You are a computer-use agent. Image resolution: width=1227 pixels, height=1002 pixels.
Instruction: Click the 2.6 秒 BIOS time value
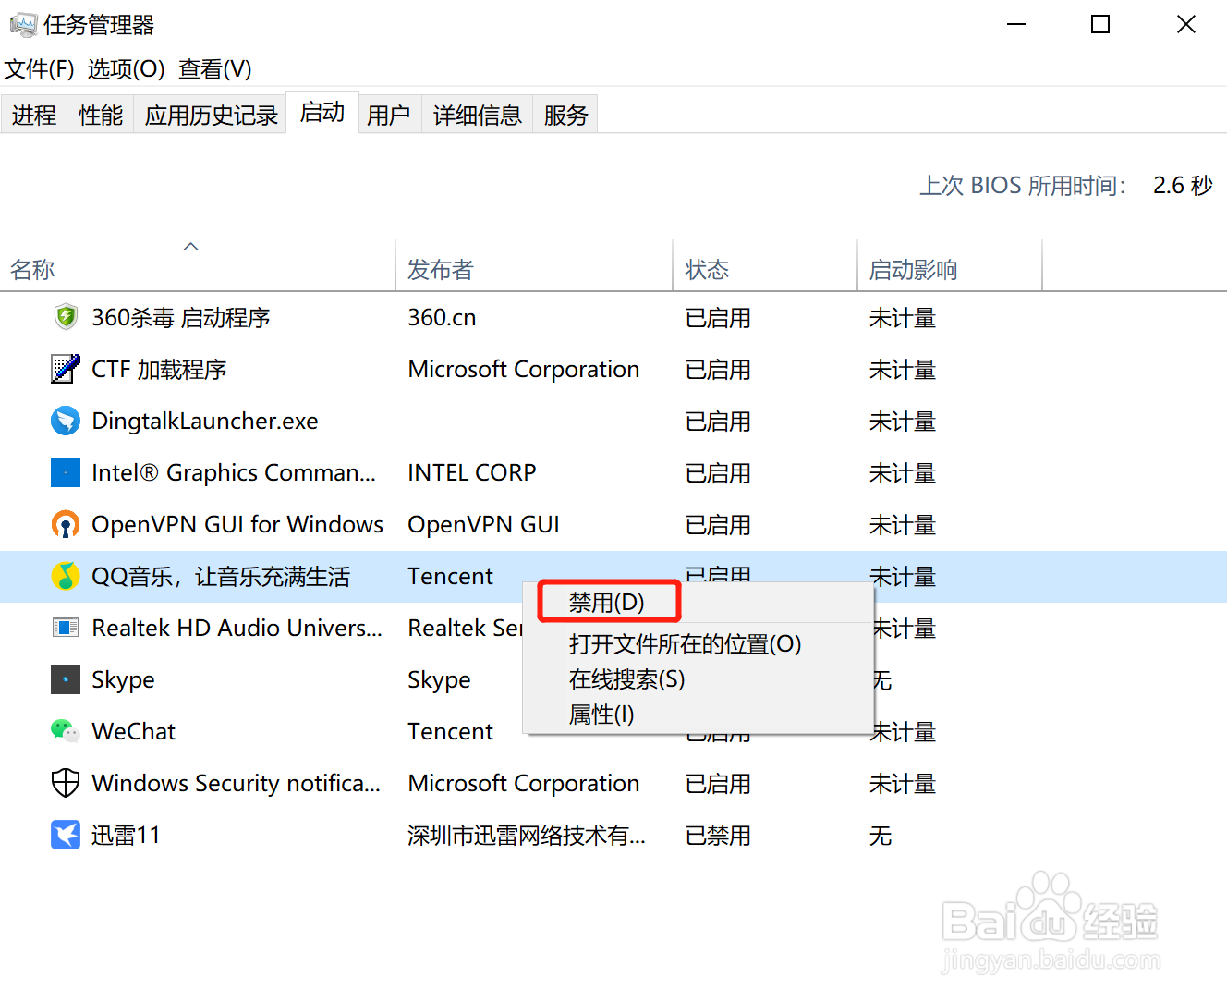[x=1183, y=186]
